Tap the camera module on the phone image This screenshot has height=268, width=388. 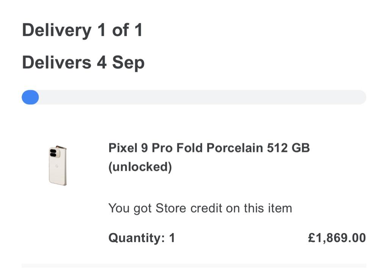[53, 152]
